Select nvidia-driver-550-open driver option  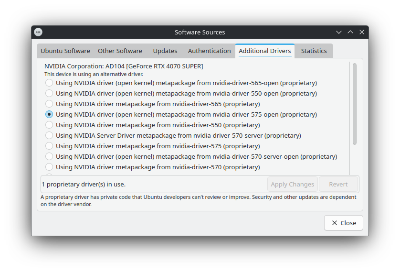click(x=181, y=93)
